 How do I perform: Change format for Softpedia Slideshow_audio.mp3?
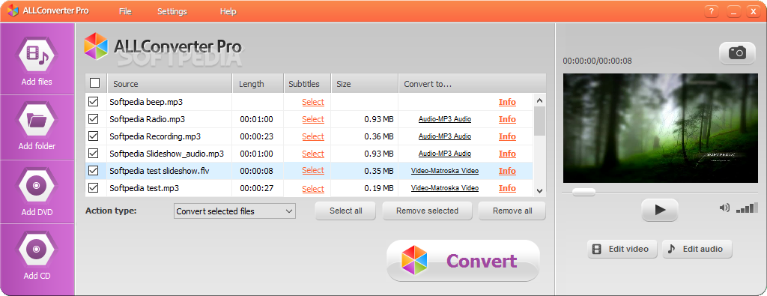coord(445,153)
